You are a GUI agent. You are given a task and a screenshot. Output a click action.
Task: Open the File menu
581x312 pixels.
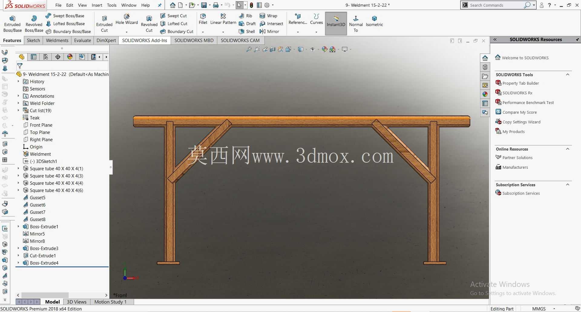tap(58, 5)
